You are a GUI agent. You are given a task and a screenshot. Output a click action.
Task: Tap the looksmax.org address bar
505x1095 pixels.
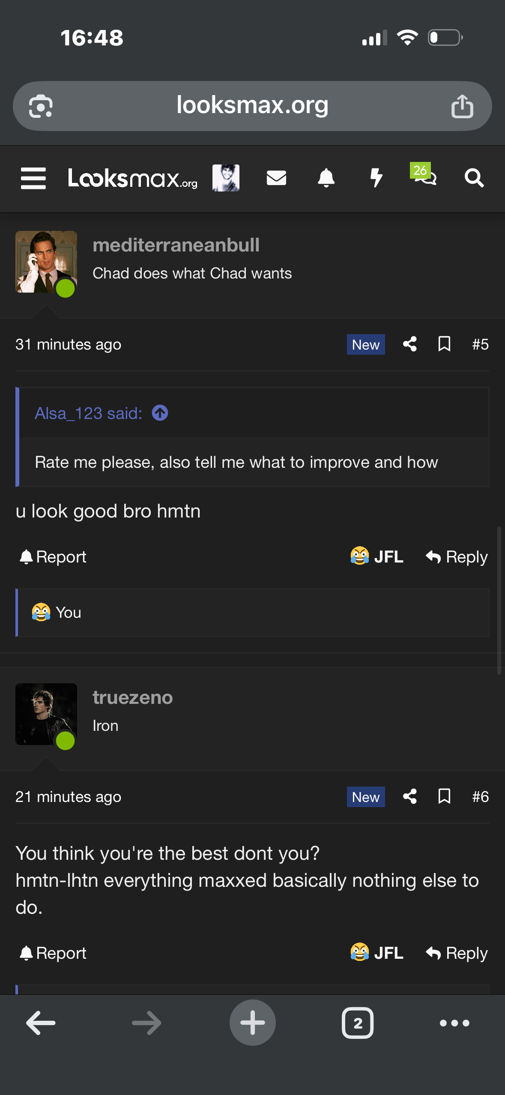click(x=252, y=105)
